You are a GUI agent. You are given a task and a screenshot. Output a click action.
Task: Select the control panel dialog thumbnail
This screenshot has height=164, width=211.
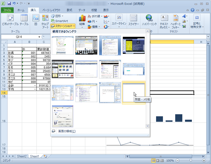(63, 116)
